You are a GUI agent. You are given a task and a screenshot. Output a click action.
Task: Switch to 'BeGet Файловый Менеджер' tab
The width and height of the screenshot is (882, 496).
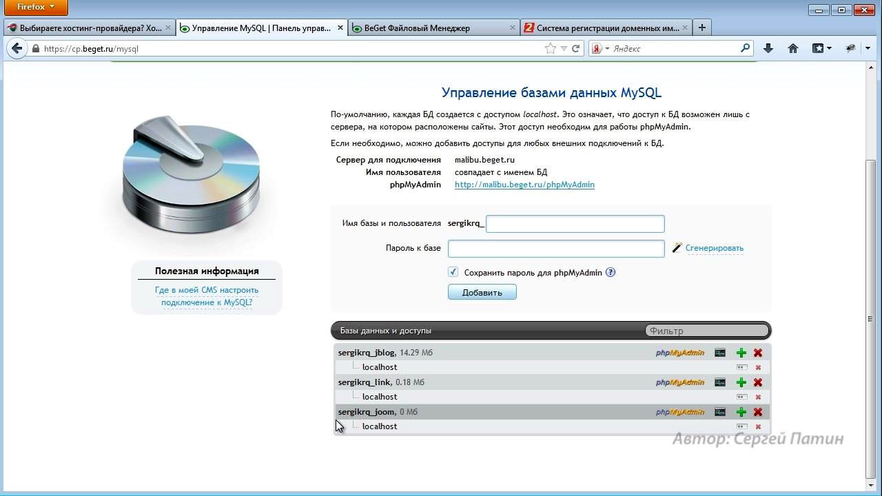pos(433,28)
